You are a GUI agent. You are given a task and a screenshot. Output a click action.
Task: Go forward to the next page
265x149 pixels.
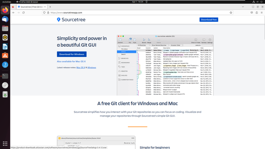coord(18,13)
